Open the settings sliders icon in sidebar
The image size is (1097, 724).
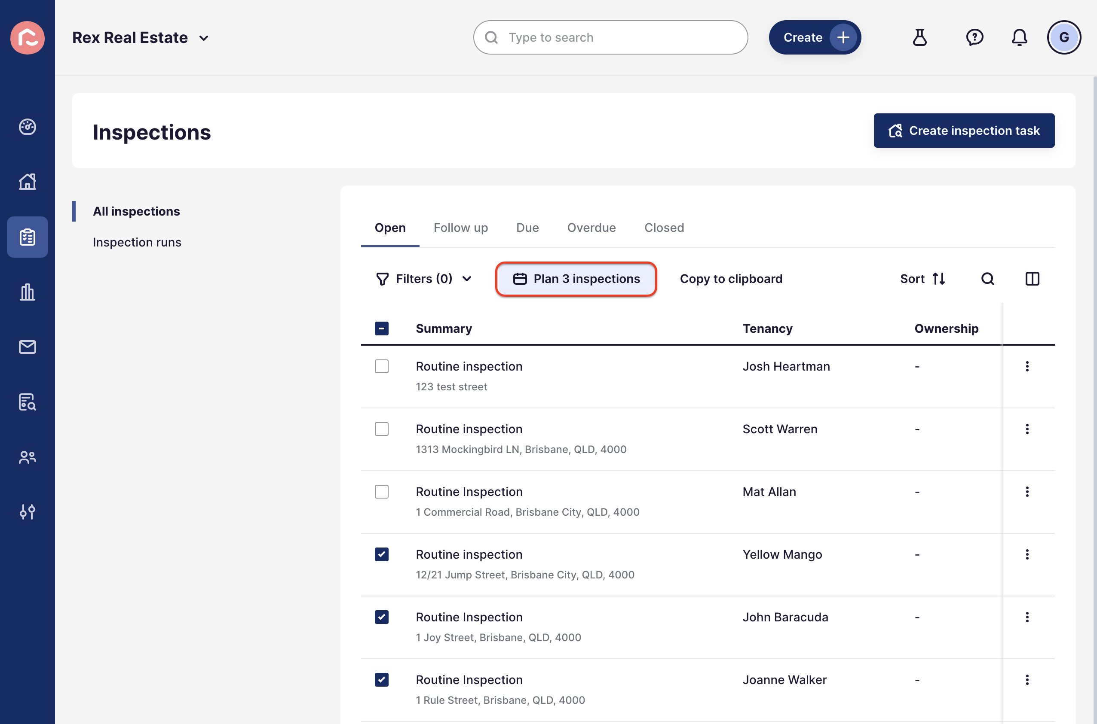[x=27, y=511]
